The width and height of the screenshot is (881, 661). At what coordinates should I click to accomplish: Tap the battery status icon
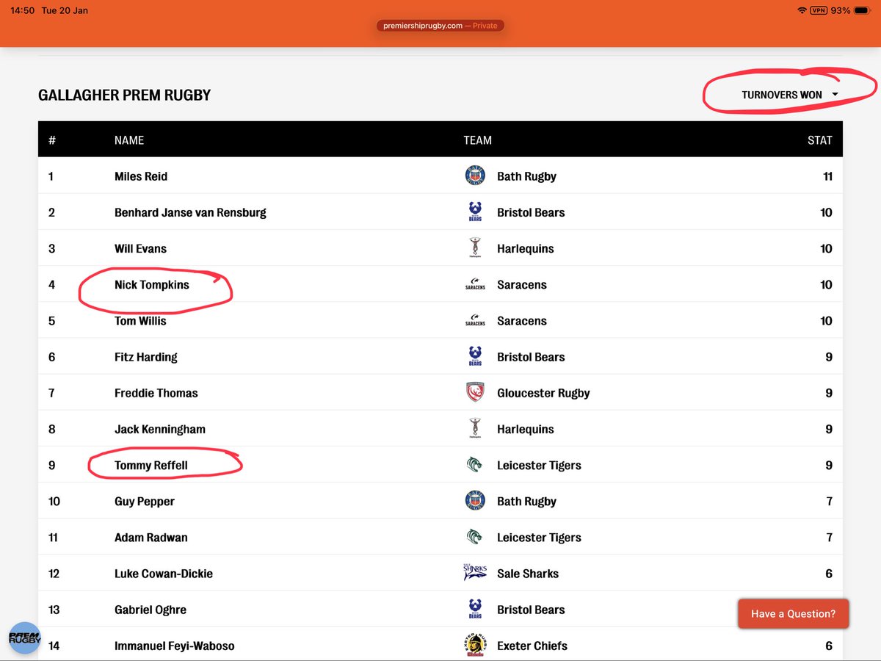(861, 10)
